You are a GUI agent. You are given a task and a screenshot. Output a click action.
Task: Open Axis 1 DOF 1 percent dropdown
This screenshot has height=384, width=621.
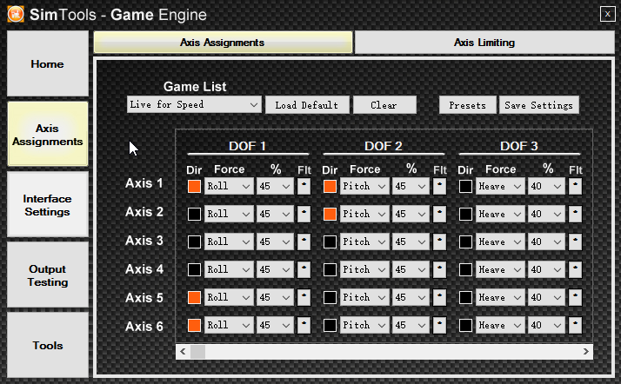click(275, 186)
